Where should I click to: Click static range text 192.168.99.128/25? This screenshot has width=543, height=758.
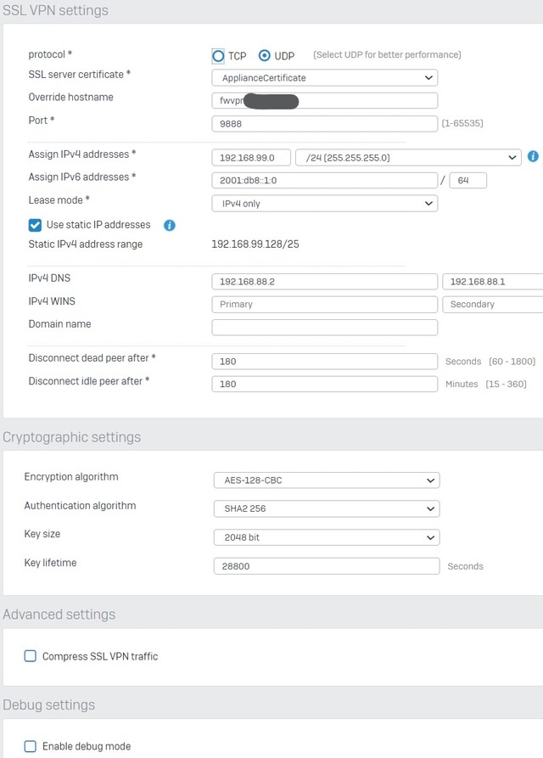point(255,244)
